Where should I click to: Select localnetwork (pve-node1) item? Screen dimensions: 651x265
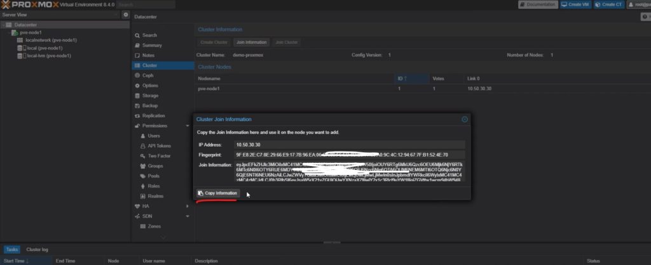pos(51,40)
